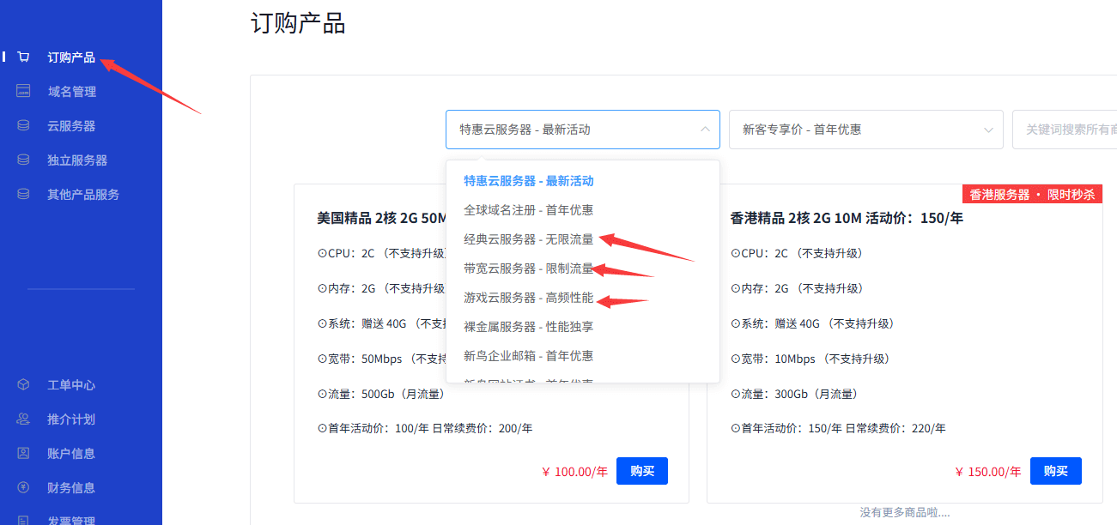Click the chevron arrow of the product category dropdown
The image size is (1117, 525).
point(705,130)
